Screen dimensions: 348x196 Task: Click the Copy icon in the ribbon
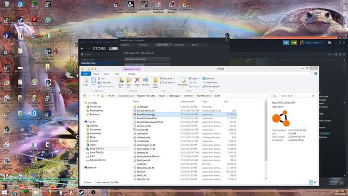[x=85, y=81]
